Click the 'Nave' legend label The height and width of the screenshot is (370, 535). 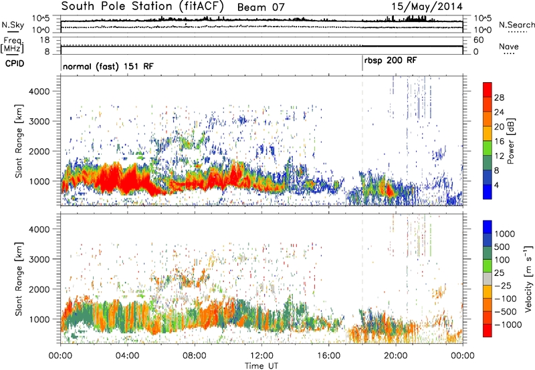click(509, 46)
